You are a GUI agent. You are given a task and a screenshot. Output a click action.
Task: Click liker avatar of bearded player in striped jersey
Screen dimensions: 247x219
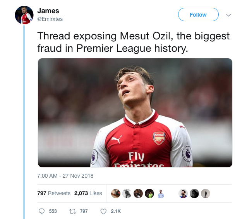point(183,194)
